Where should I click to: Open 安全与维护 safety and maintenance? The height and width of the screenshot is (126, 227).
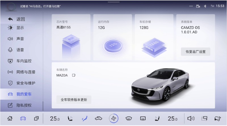pos(22,83)
